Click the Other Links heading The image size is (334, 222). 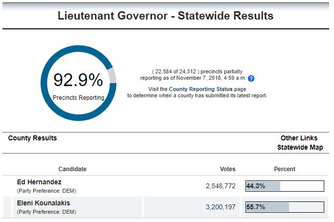299,138
